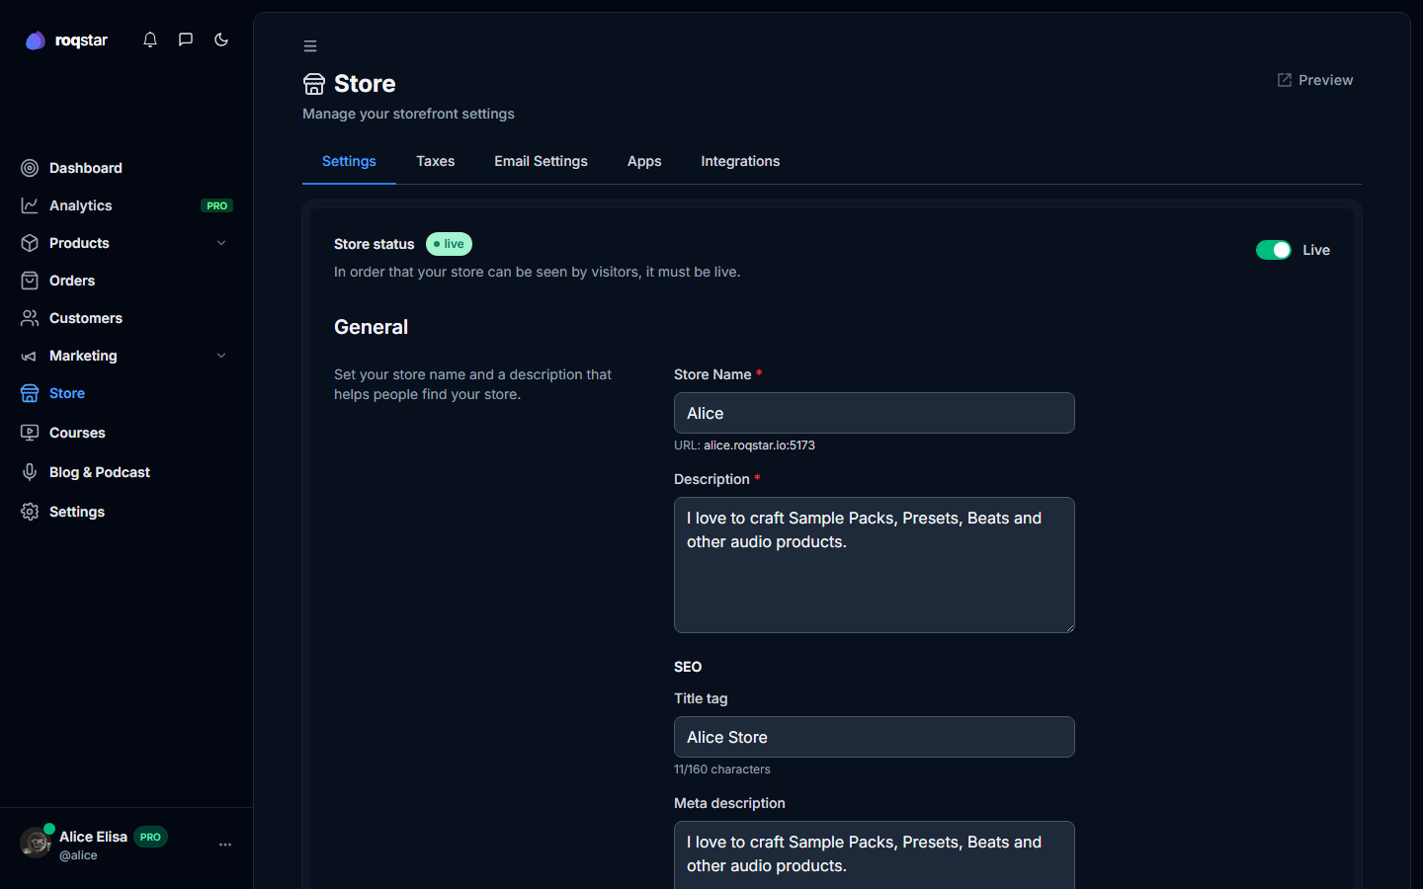Click the Description textarea
Viewport: 1423px width, 889px height.
click(875, 565)
